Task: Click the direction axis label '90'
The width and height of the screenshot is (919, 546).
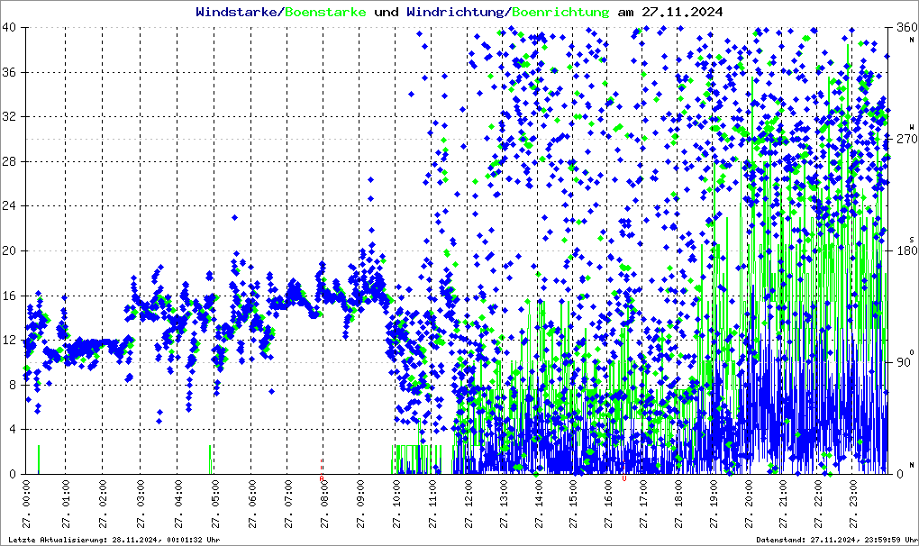Action: [904, 362]
